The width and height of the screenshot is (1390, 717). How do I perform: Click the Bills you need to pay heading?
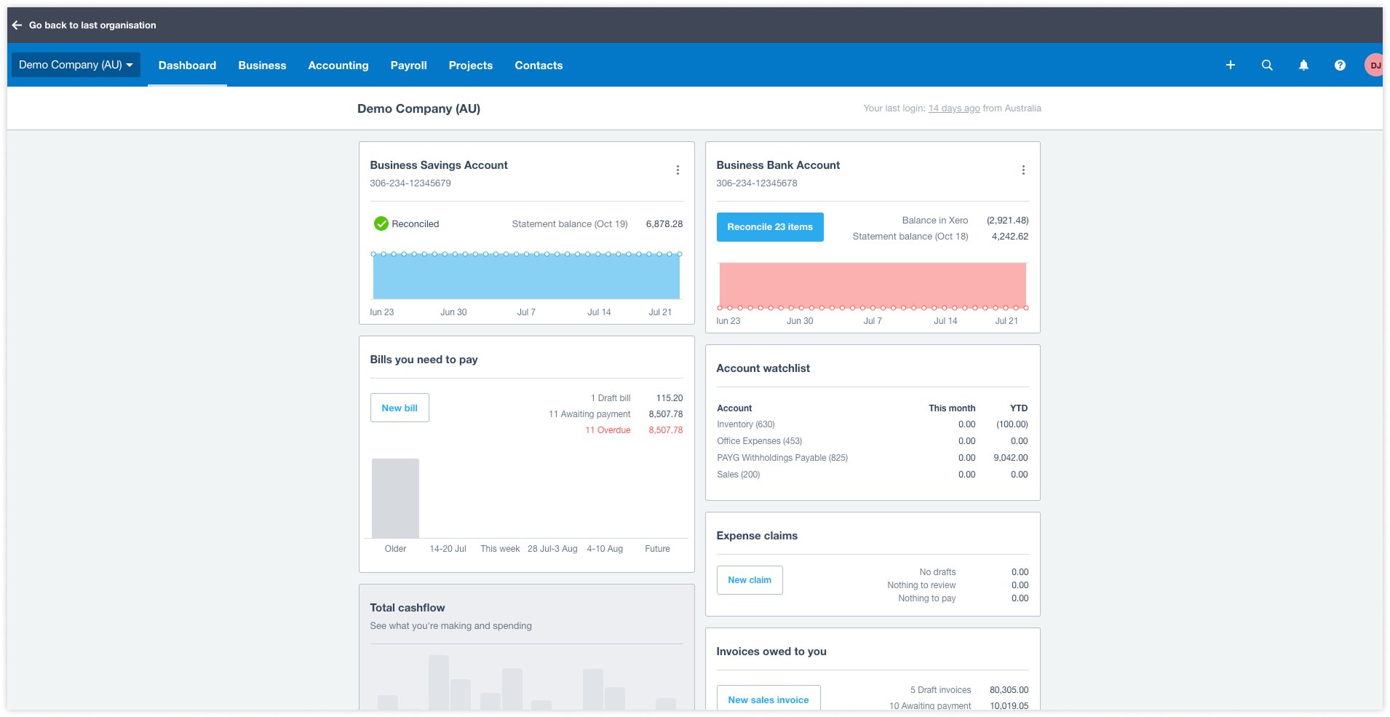[x=424, y=360]
